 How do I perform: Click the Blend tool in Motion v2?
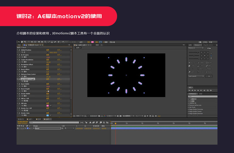pyautogui.click(x=200, y=62)
